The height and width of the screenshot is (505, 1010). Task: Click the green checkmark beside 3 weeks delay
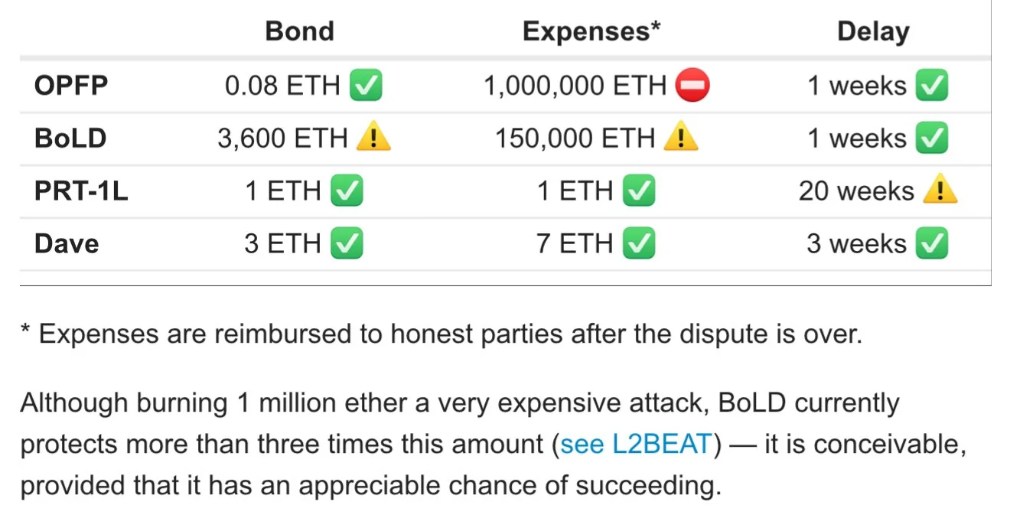[x=932, y=244]
